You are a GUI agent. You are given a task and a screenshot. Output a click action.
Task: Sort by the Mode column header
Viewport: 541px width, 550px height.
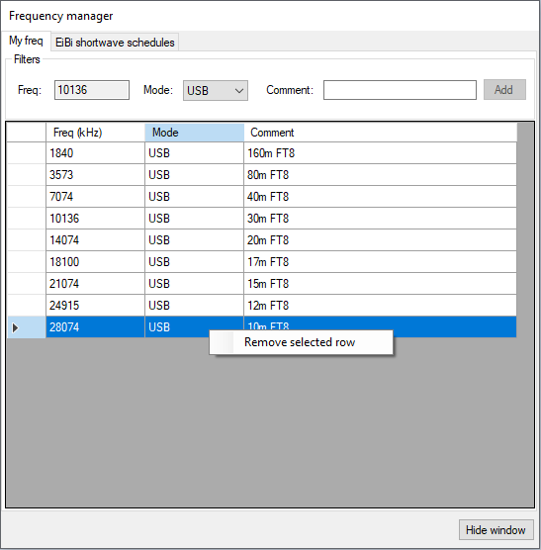click(x=194, y=133)
